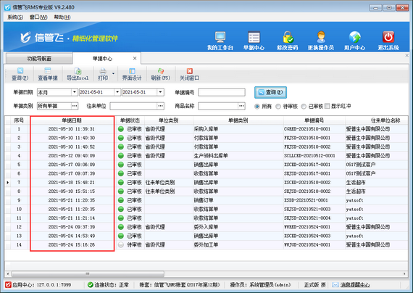Screen dimensions: 413x293
Task: Expand the 打印 toolbar dropdown arrow
Action: [113, 73]
